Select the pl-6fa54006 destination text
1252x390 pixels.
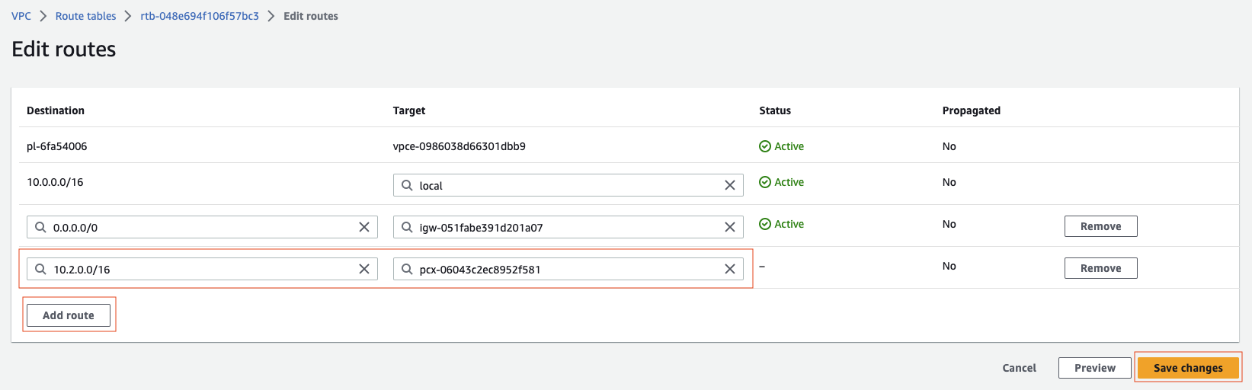pyautogui.click(x=57, y=146)
